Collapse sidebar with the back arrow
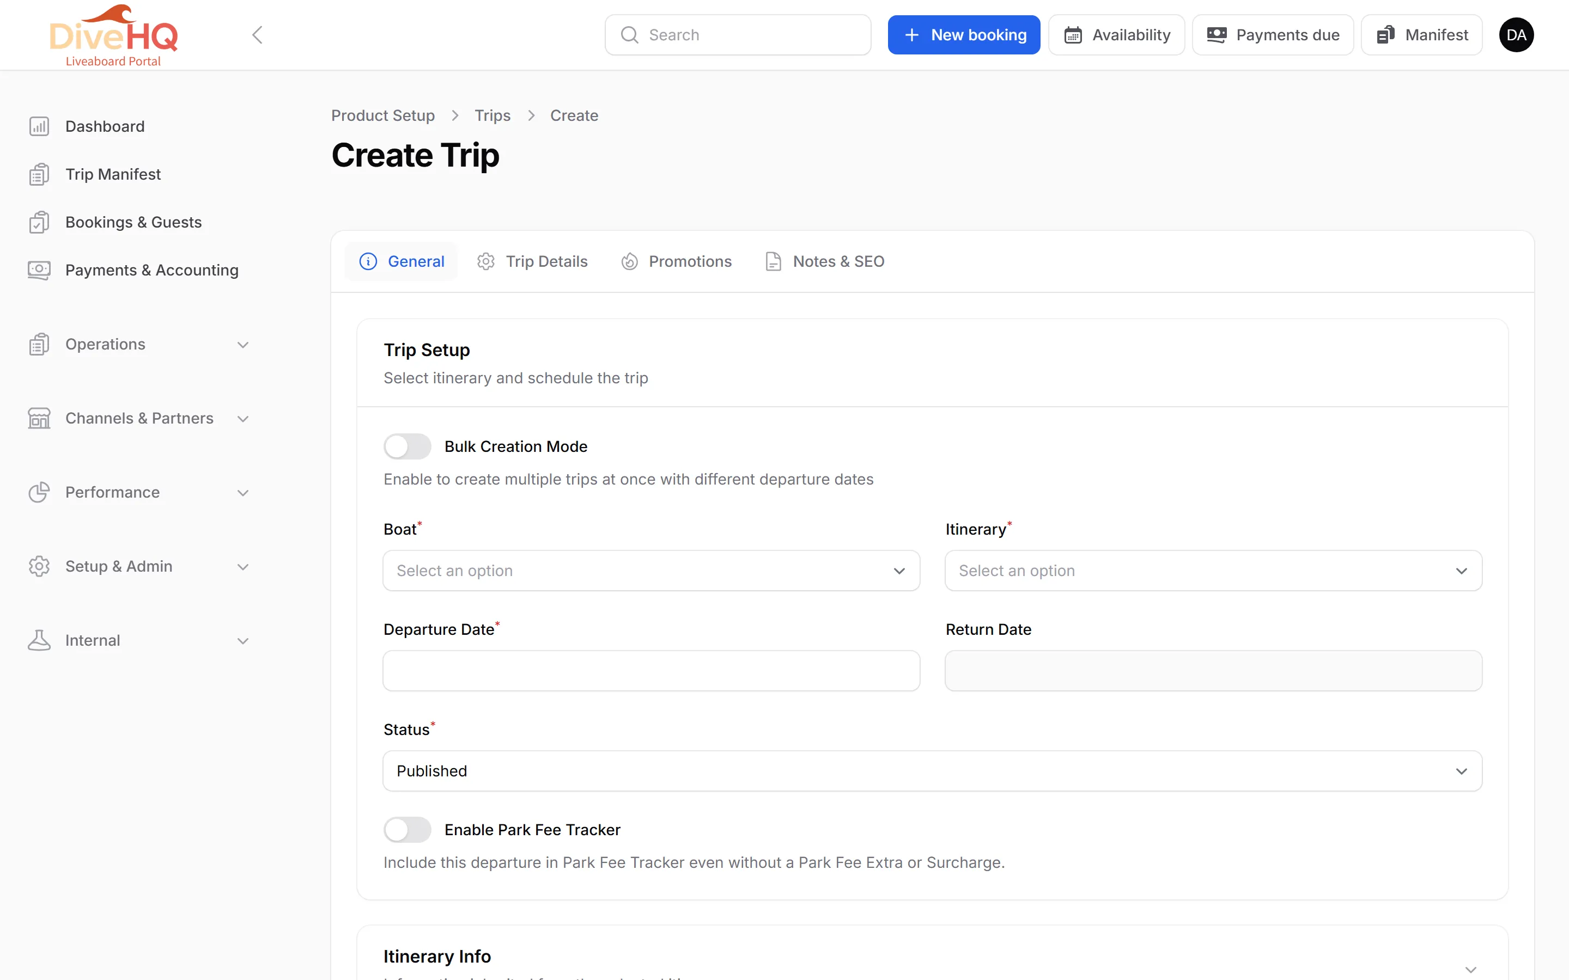This screenshot has width=1569, height=980. [x=257, y=35]
